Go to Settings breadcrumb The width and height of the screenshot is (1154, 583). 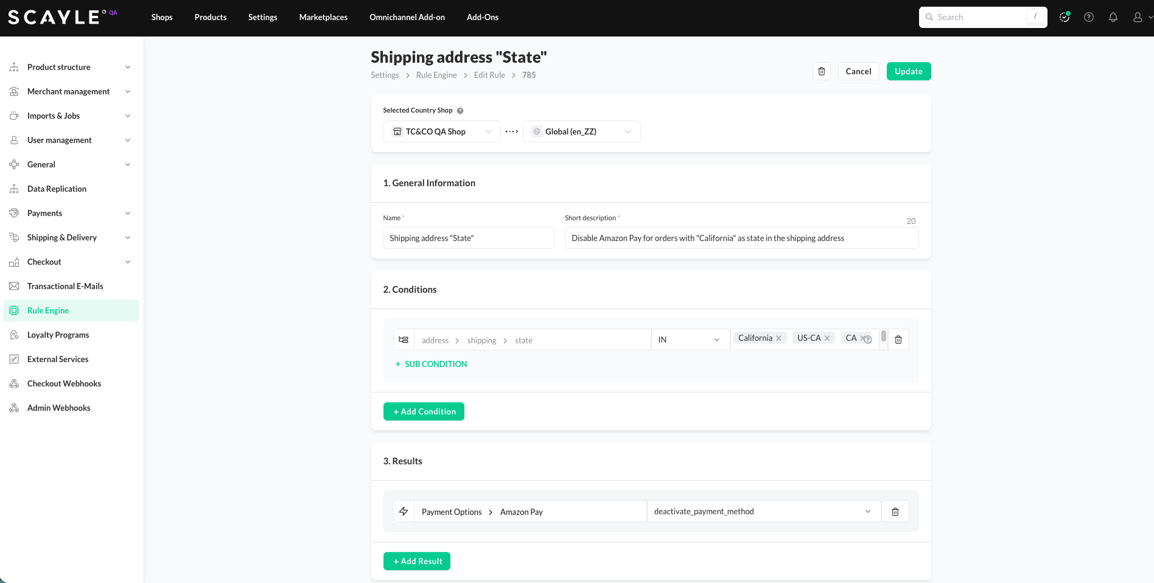point(385,75)
